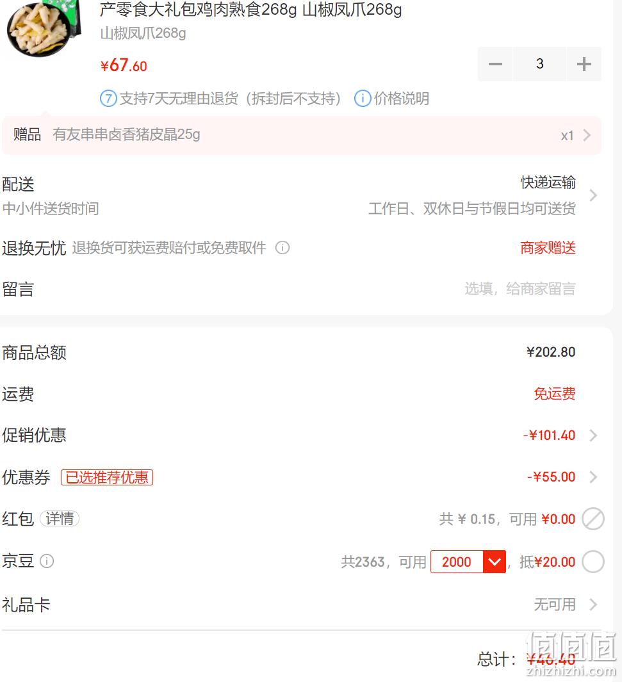
Task: Open the 红包 详情 badge
Action: pyautogui.click(x=60, y=519)
